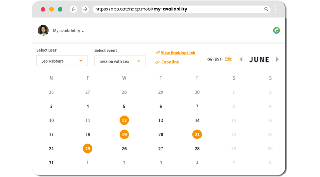Screen dimensions: 320x177
Task: Click the browser back arrow button
Action: click(73, 9)
